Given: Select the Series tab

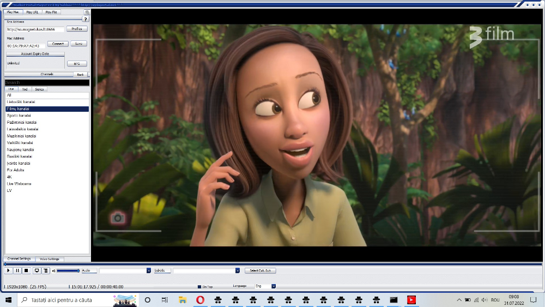Looking at the screenshot, I should [39, 89].
